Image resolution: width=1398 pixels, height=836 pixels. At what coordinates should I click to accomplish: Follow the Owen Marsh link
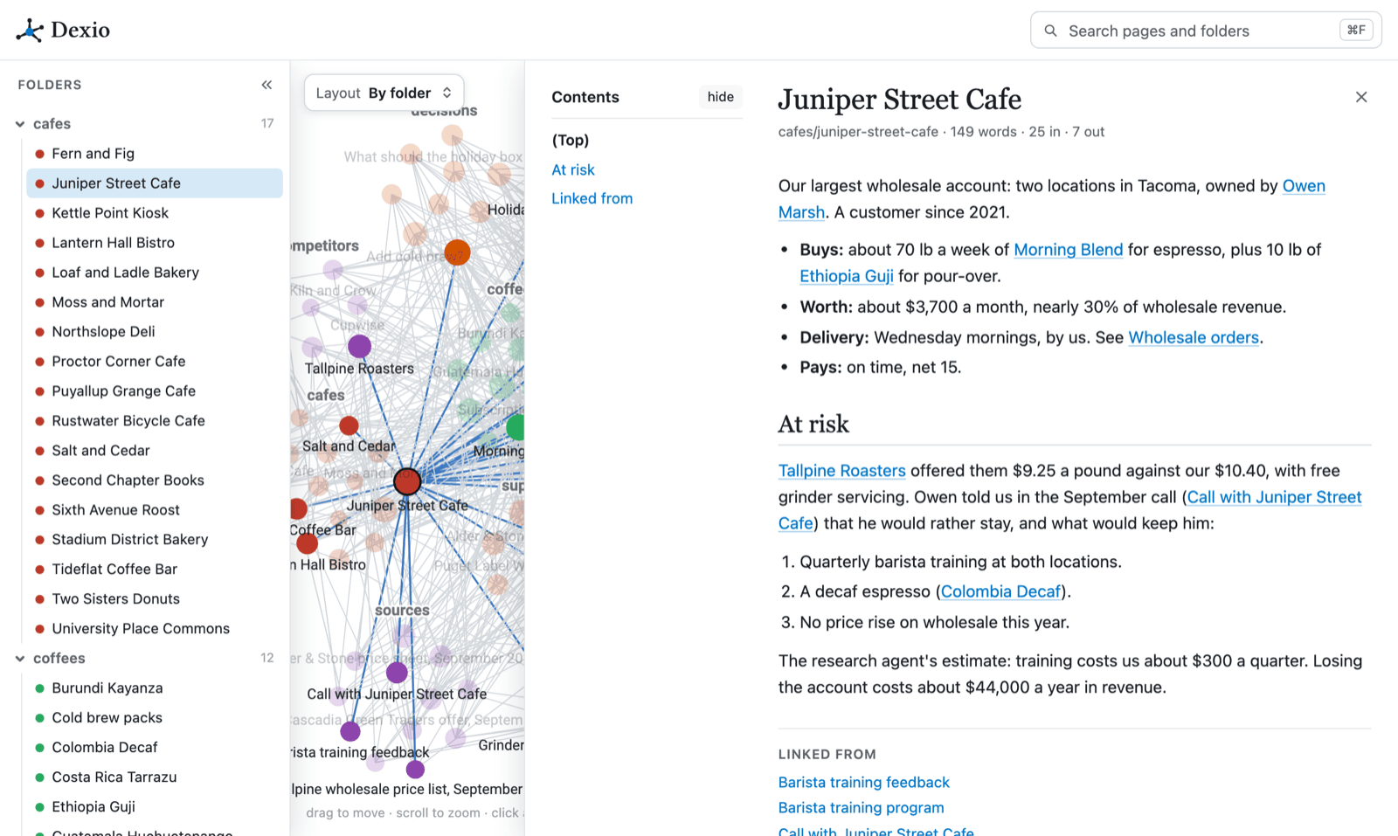[x=1303, y=186]
